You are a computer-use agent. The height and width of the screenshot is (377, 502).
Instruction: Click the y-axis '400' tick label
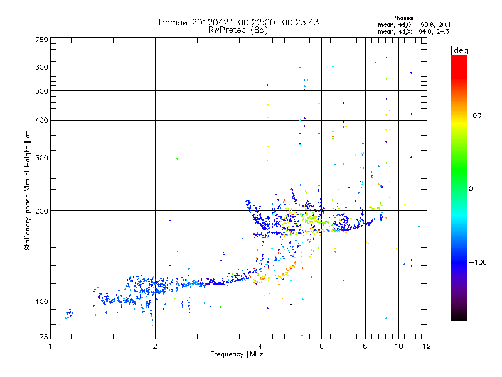coord(41,120)
